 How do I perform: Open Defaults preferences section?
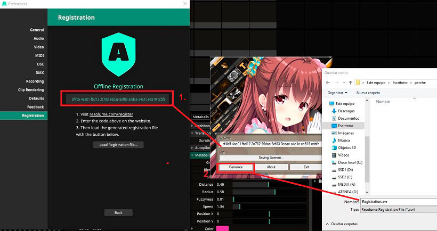coord(36,98)
